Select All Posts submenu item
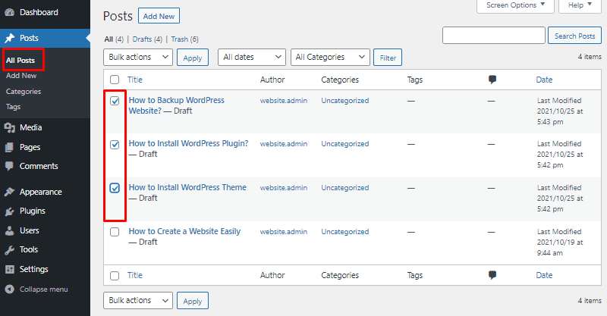 click(20, 61)
